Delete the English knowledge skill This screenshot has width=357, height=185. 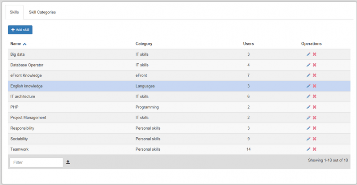click(x=315, y=86)
